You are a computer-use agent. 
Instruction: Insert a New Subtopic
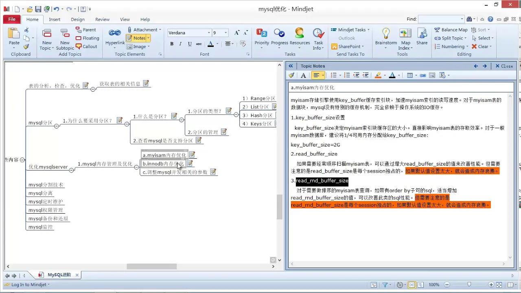click(x=65, y=39)
